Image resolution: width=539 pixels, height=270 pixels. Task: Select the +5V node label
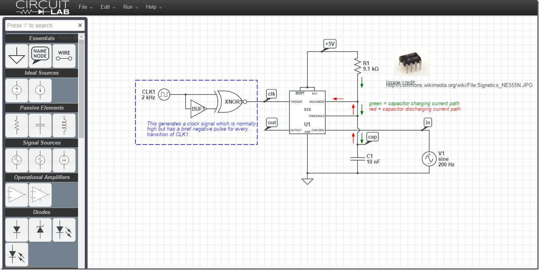coord(330,44)
